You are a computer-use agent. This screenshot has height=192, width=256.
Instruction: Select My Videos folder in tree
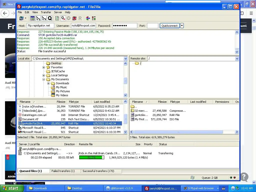pyautogui.click(x=62, y=95)
